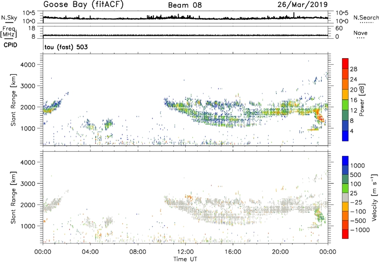Click the 'Beam 08' header label
Image resolution: width=379 pixels, height=262 pixels.
coord(185,5)
